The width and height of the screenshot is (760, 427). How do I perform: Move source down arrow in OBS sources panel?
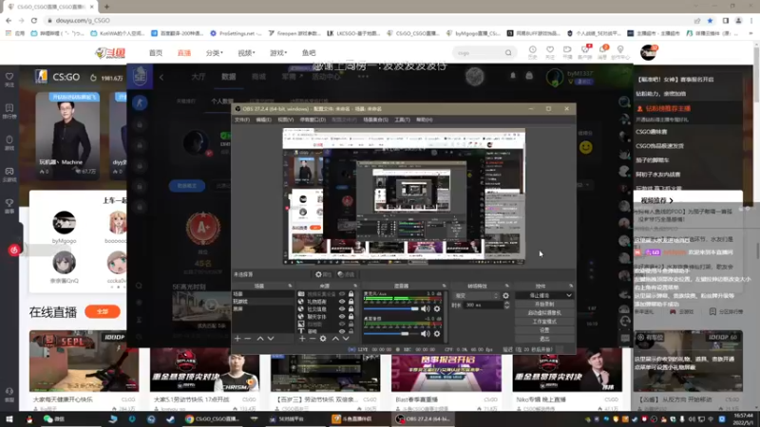coord(346,339)
